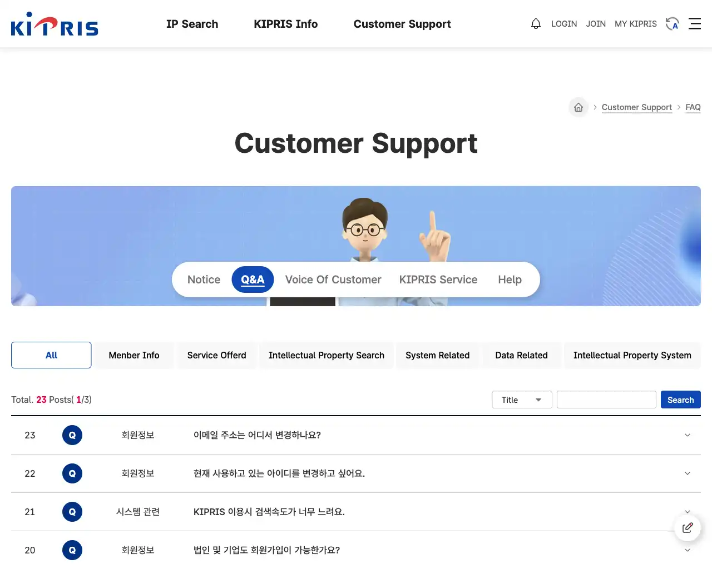Go to the Help tab

click(x=510, y=279)
